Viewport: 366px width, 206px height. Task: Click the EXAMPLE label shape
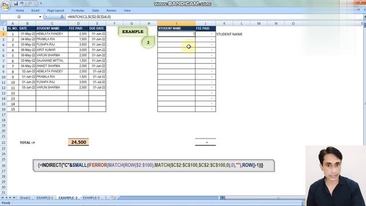pyautogui.click(x=133, y=31)
